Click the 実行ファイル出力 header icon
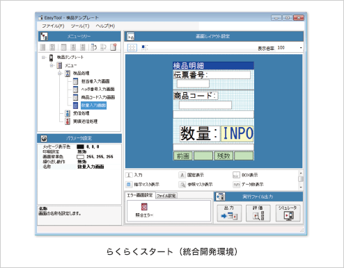Viewport: 344px width, 268px height. [x=221, y=196]
